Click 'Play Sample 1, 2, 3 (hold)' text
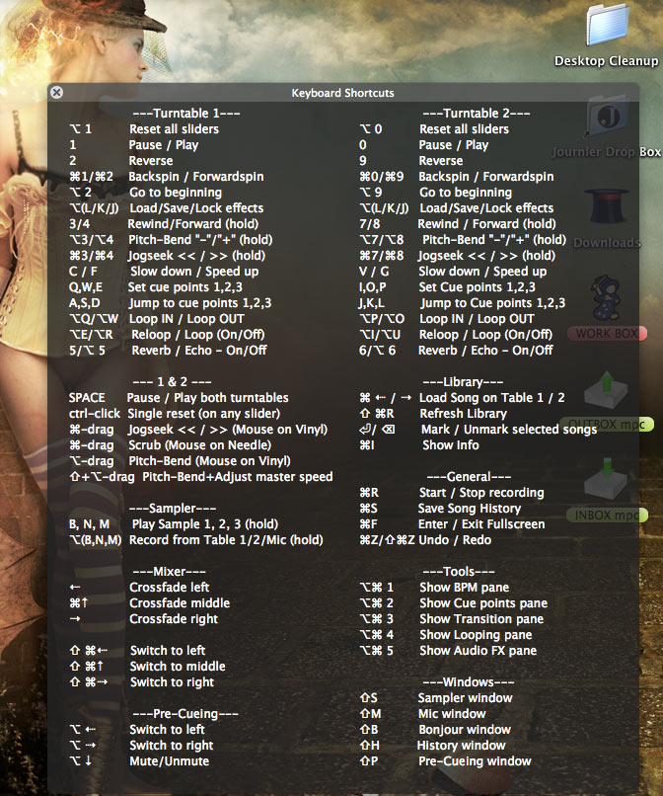 pyautogui.click(x=205, y=523)
